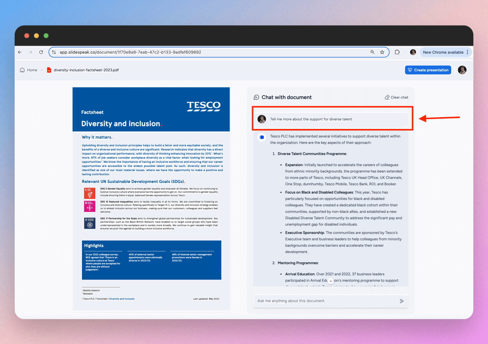The height and width of the screenshot is (344, 488).
Task: Click the AI assistant icon next to the response
Action: [261, 137]
